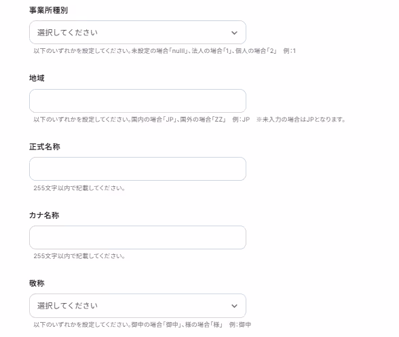Click the 正式名称 label

(45, 147)
